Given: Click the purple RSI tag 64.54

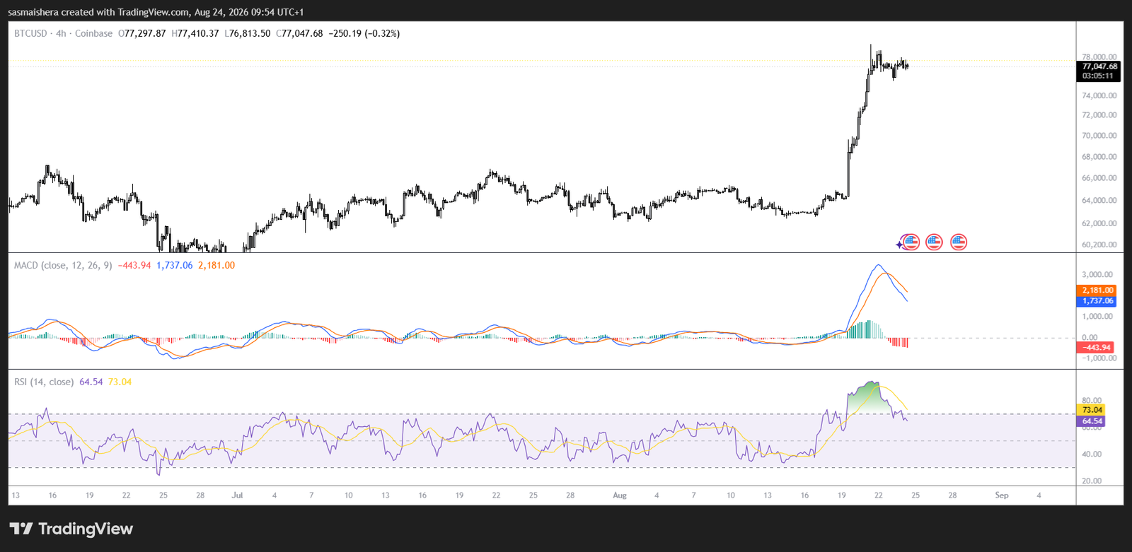Looking at the screenshot, I should click(1091, 421).
